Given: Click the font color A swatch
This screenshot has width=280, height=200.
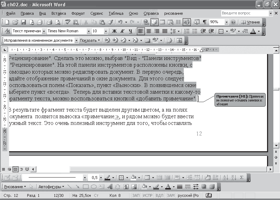Looking at the screenshot, I should tap(253, 31).
